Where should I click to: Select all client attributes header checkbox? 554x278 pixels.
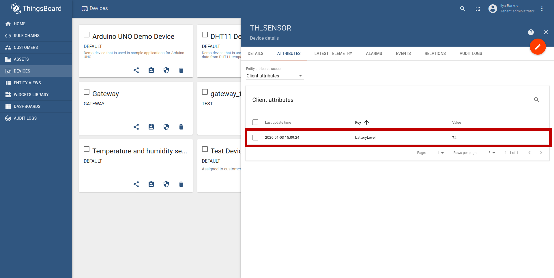pos(255,122)
